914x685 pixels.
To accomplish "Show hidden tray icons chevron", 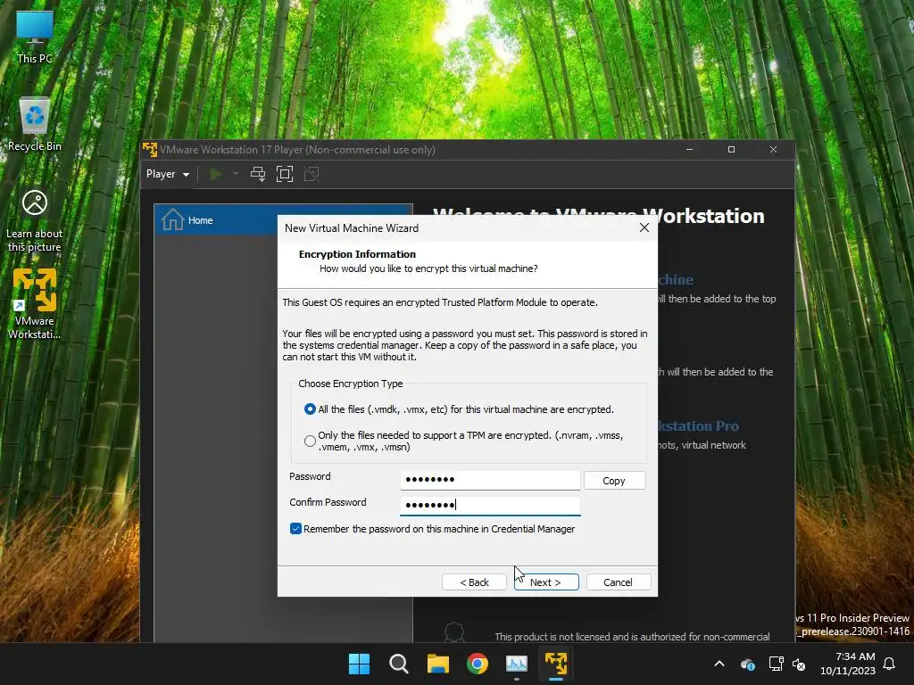I will 719,664.
